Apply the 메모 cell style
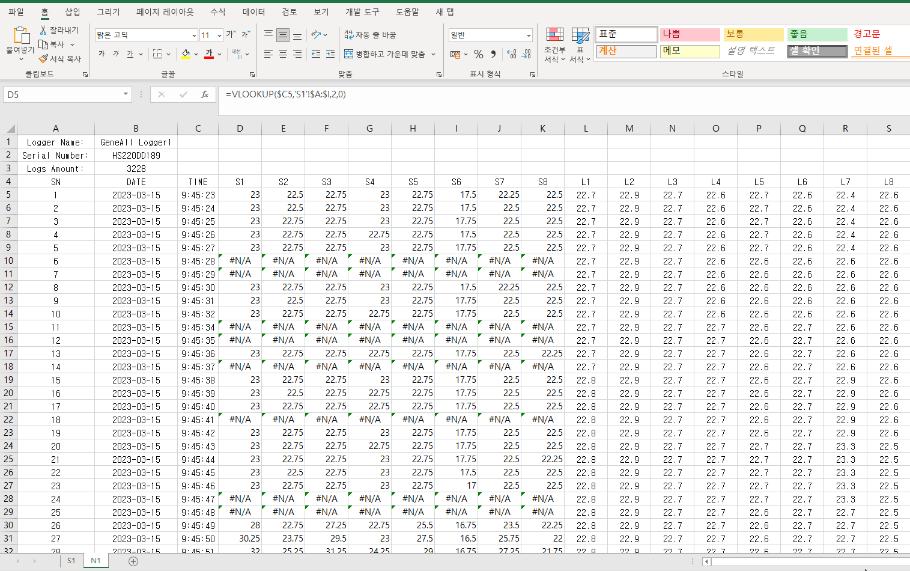This screenshot has height=571, width=910. tap(690, 51)
